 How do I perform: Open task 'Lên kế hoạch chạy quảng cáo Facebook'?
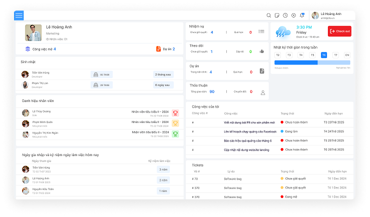pos(250,131)
